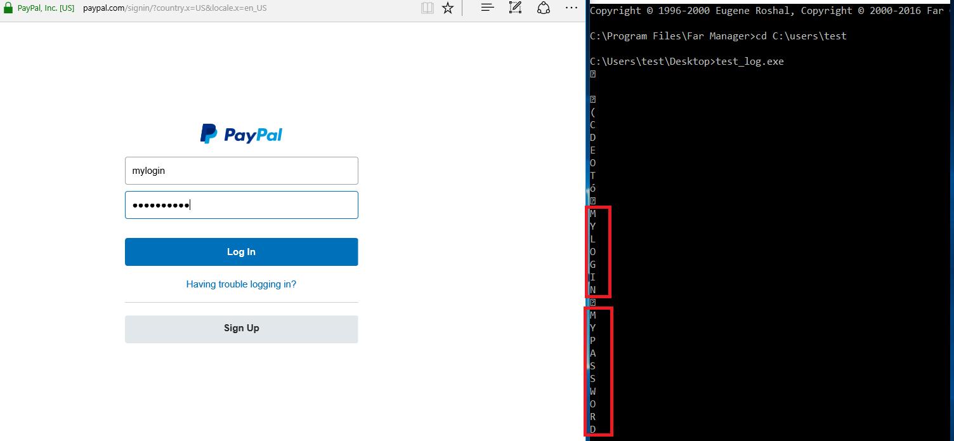This screenshot has height=441, width=954.
Task: Follow the Having trouble logging in link
Action: [x=241, y=284]
